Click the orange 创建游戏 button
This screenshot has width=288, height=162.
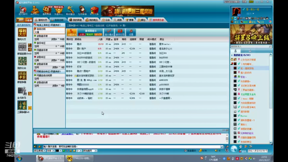[x=72, y=32]
